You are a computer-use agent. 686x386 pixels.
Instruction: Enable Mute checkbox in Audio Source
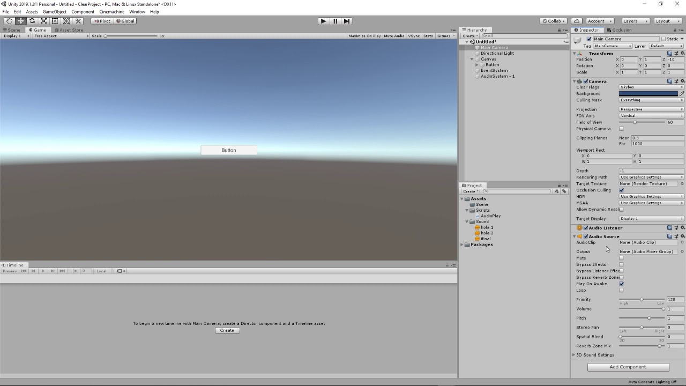tap(621, 258)
